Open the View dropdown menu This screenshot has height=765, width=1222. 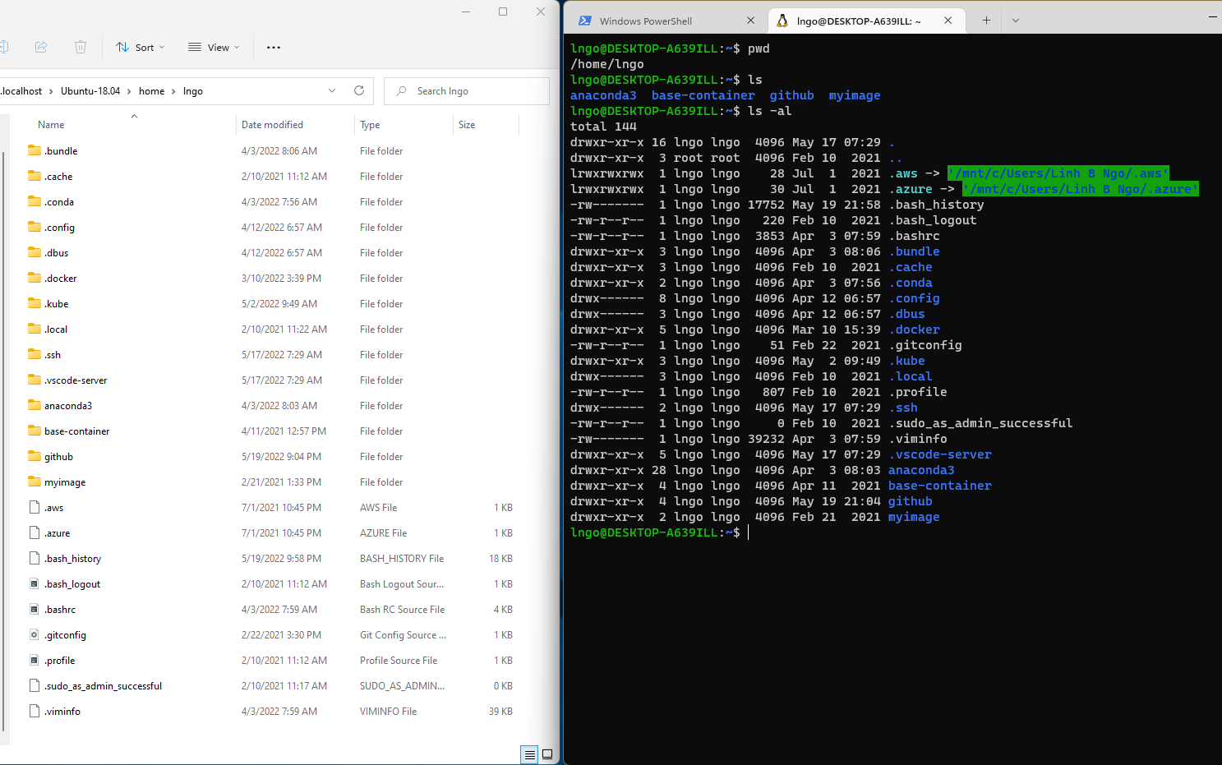coord(213,47)
